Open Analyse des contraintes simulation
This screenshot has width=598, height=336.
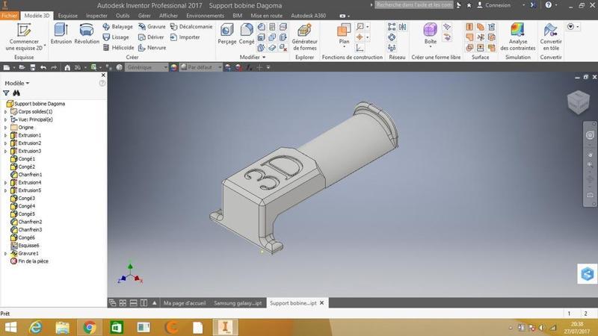point(517,37)
